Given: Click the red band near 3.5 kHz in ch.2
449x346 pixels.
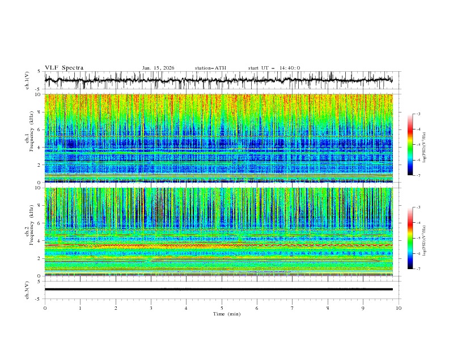Looking at the screenshot, I should coord(219,245).
